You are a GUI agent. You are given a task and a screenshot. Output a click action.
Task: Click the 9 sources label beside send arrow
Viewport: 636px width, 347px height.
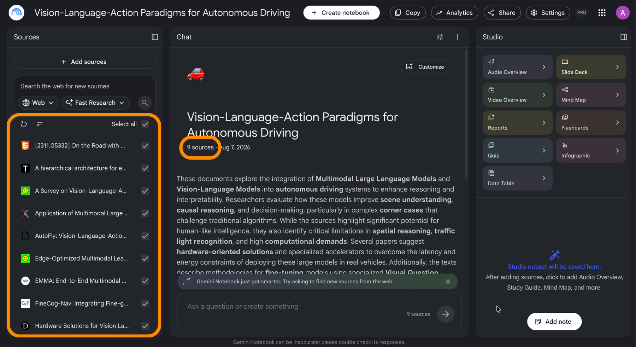pos(418,314)
